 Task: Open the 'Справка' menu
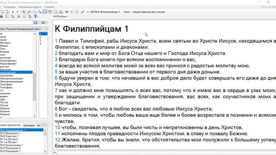[x=49, y=7]
